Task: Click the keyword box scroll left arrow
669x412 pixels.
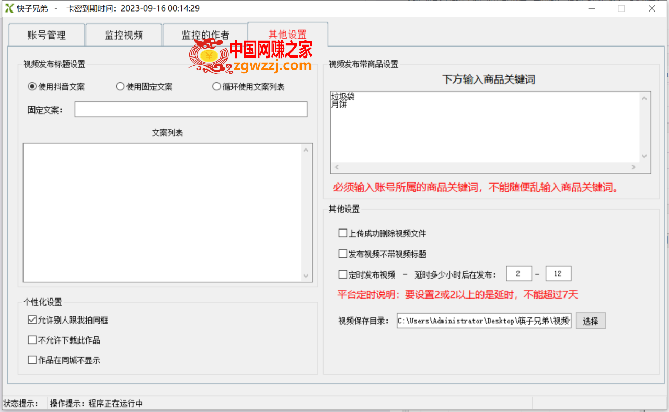Action: point(337,167)
